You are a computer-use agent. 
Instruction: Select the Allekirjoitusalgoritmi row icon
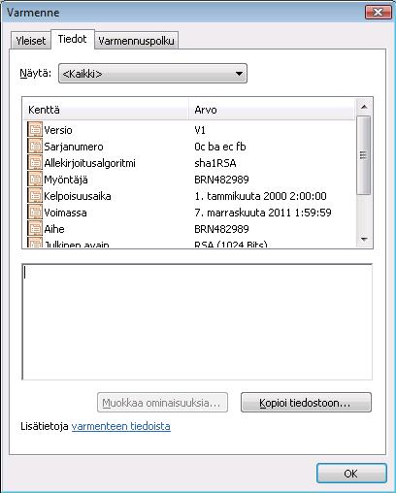pos(35,163)
